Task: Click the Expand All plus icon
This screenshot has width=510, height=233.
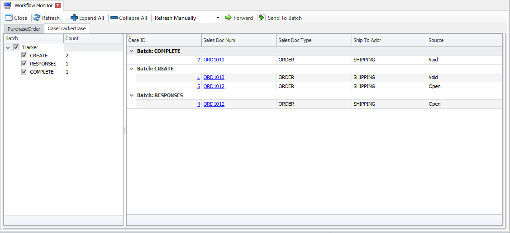Action: coord(74,18)
